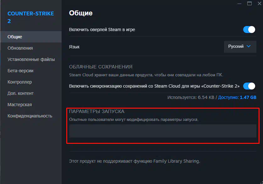Toggle the Steam overlay in-game switch
The image size is (263, 184).
[x=249, y=30]
